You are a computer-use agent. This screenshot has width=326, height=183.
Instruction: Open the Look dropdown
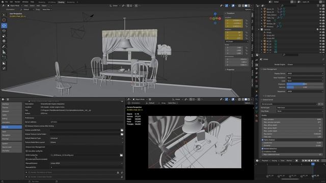click(x=305, y=81)
